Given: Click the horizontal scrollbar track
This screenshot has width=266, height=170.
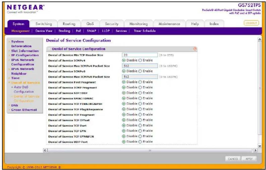Looking at the screenshot, I should point(150,150).
